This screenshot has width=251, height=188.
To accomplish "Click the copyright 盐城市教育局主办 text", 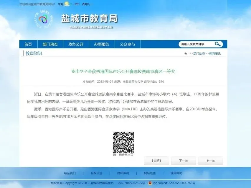I will pos(102,183).
